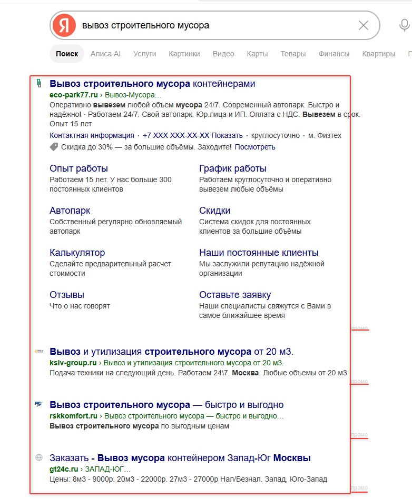Open Опыт работы sitelink
This screenshot has width=412, height=499.
(79, 168)
